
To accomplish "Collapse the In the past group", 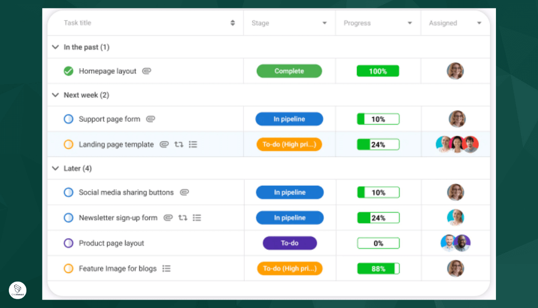I will pyautogui.click(x=55, y=47).
